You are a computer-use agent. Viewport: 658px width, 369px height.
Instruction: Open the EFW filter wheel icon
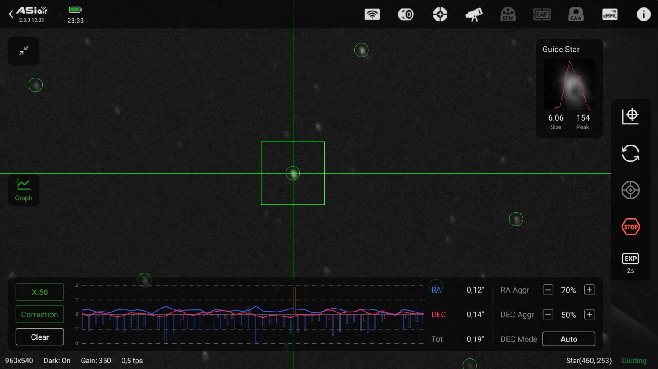(508, 14)
